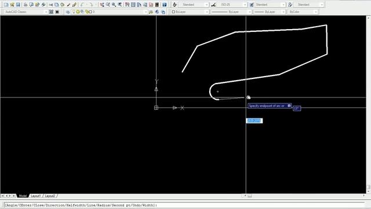Open the multileader style Standard dropdown

(x=322, y=5)
